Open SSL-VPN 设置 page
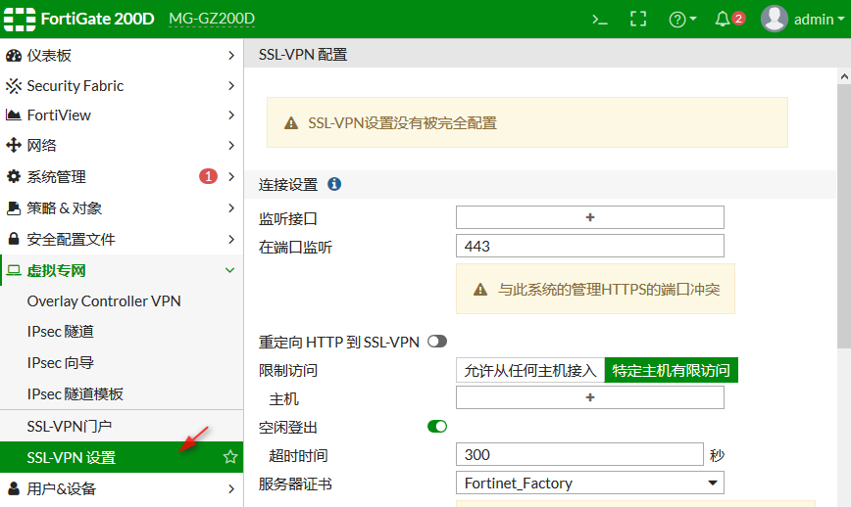The height and width of the screenshot is (507, 851). click(x=122, y=457)
